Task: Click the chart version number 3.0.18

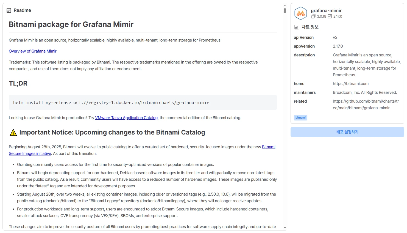Action: point(322,17)
